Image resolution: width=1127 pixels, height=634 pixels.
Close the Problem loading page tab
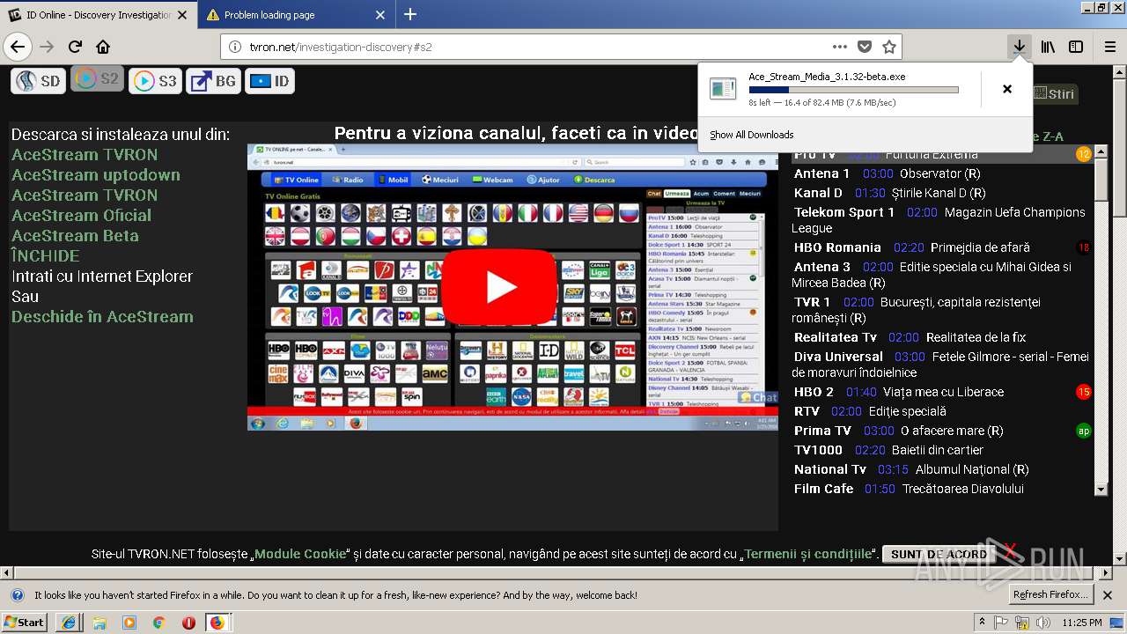[380, 15]
